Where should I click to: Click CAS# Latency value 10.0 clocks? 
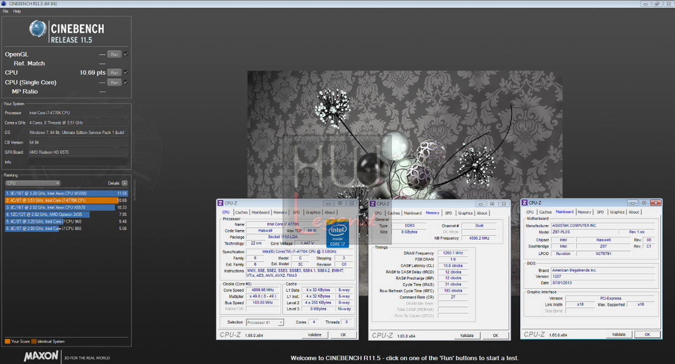tap(454, 266)
